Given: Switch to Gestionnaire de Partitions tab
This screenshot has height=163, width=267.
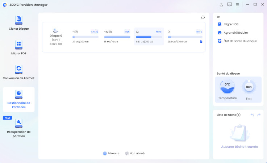Looking at the screenshot, I should coord(18,99).
